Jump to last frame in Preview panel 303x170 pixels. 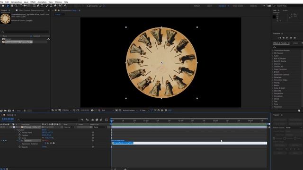click(295, 38)
